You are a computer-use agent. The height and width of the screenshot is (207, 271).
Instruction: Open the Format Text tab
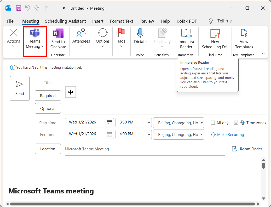(x=122, y=21)
